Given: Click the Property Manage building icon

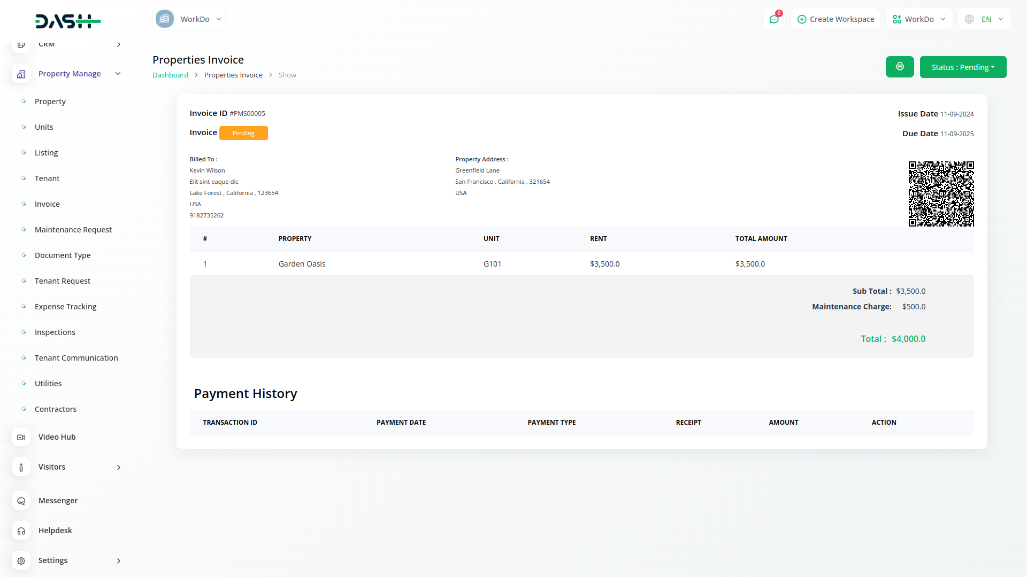Looking at the screenshot, I should pyautogui.click(x=21, y=74).
